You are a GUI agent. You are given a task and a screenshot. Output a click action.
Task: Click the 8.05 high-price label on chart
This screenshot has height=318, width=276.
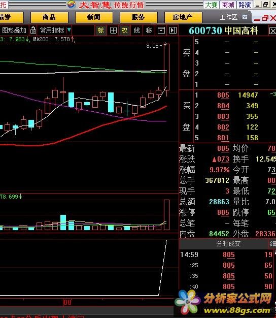pos(152,46)
